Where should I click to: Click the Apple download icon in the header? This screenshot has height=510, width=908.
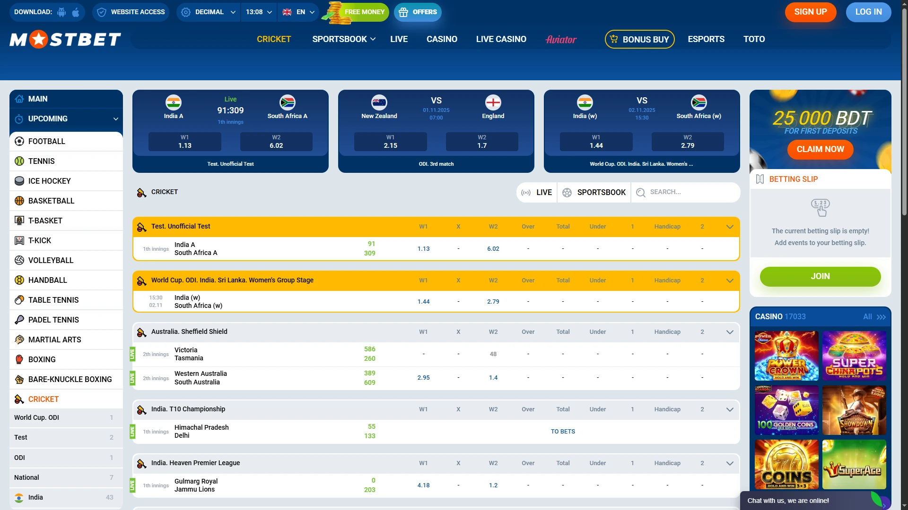coord(76,12)
